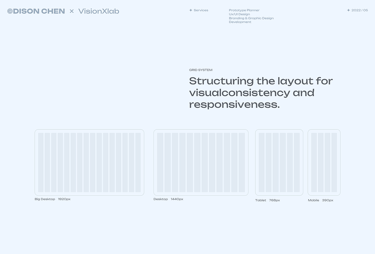375x254 pixels.
Task: Open Branding & Graphic Design link
Action: click(x=251, y=18)
